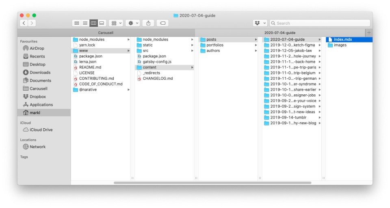Open the group-by dropdown
The height and width of the screenshot is (208, 390).
116,23
